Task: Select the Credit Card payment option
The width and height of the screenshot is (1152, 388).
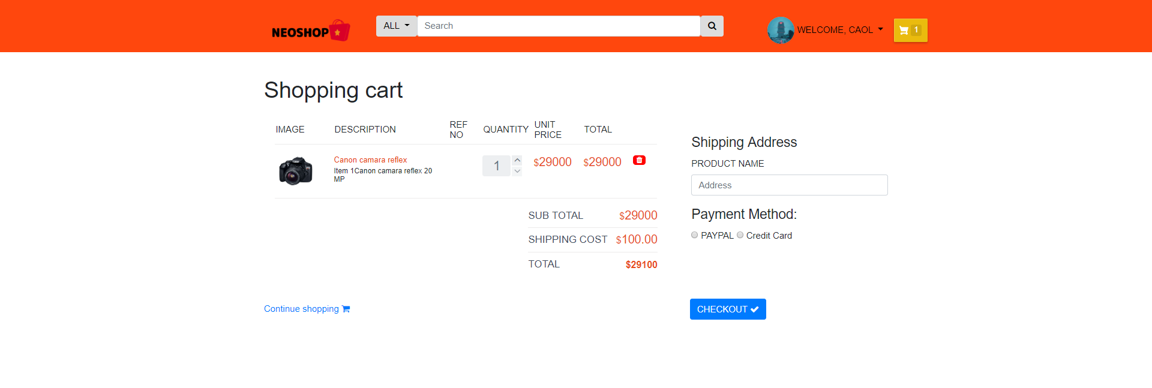Action: click(740, 235)
